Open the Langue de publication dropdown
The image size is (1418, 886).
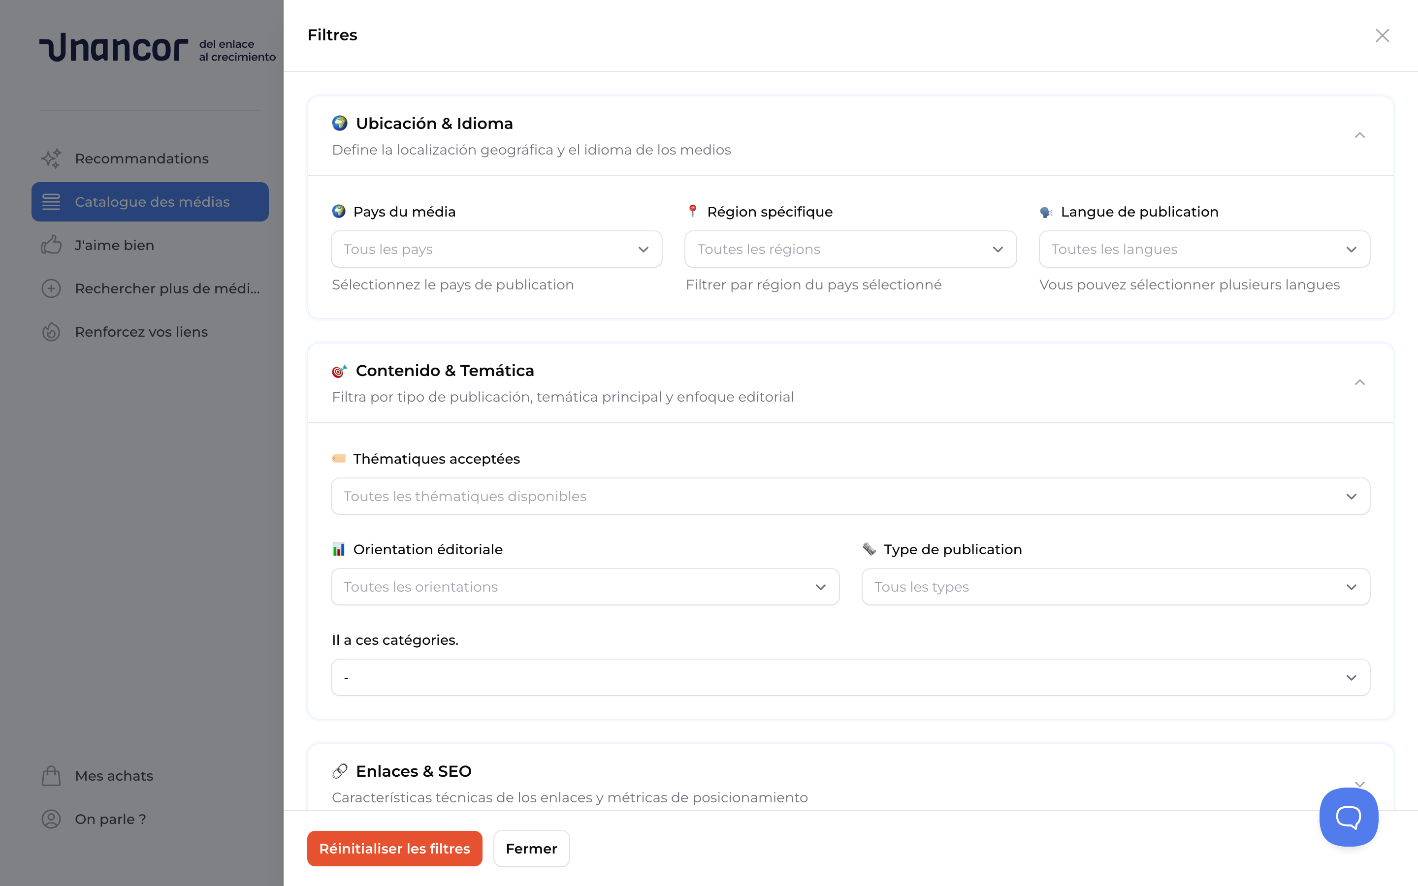1204,249
